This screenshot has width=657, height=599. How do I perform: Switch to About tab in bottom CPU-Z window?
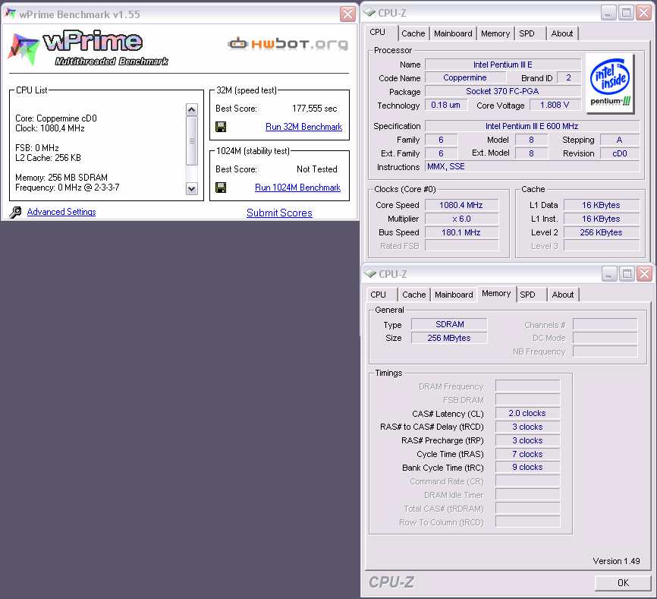[x=563, y=295]
